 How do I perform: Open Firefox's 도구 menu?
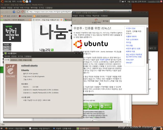[x=41, y=8]
